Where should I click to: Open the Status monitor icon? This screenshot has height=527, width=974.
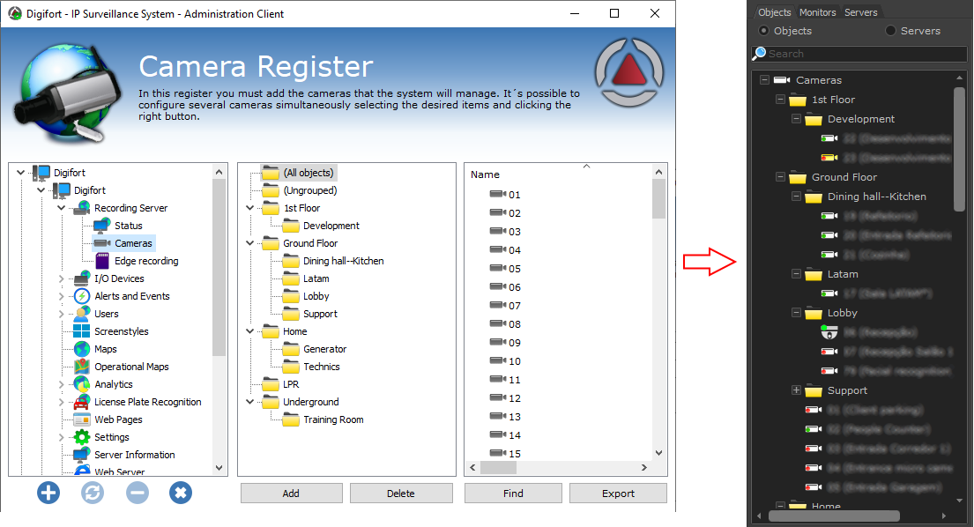pyautogui.click(x=102, y=226)
